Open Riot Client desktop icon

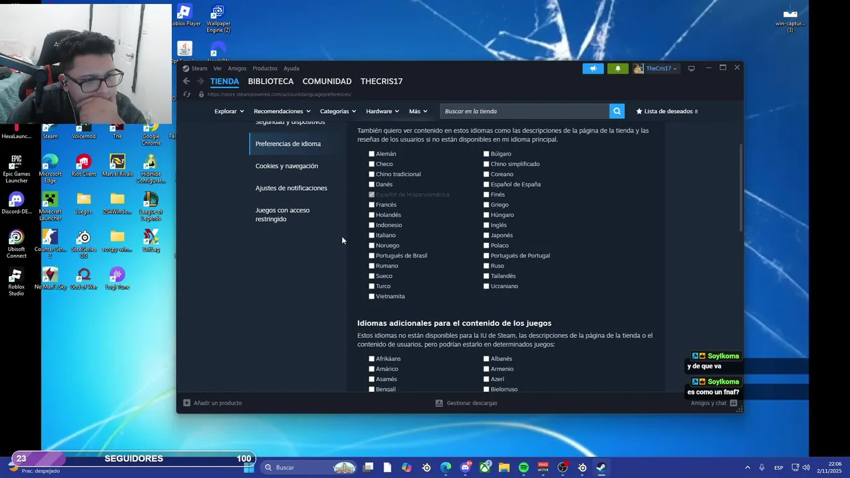[x=84, y=165]
